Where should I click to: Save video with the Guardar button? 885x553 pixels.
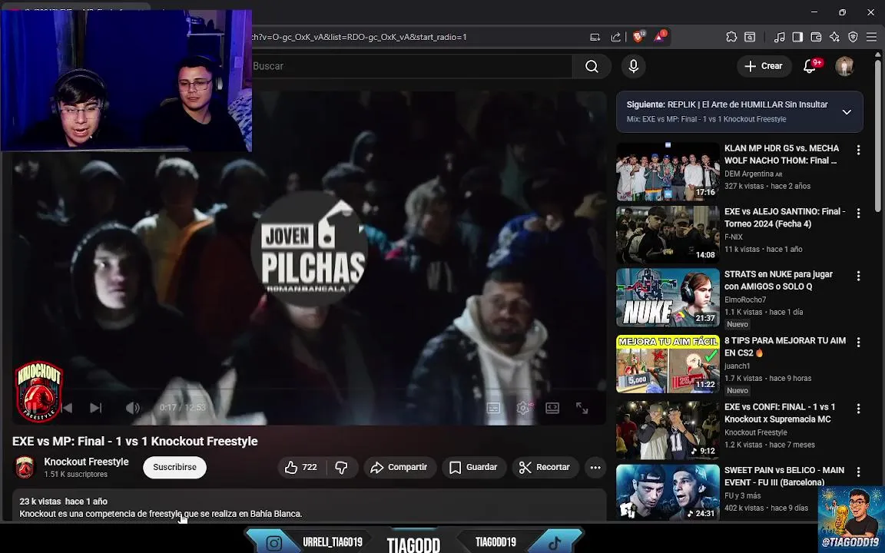click(474, 467)
